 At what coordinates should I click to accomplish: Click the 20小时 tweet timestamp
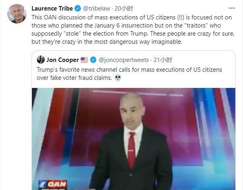pos(124,9)
